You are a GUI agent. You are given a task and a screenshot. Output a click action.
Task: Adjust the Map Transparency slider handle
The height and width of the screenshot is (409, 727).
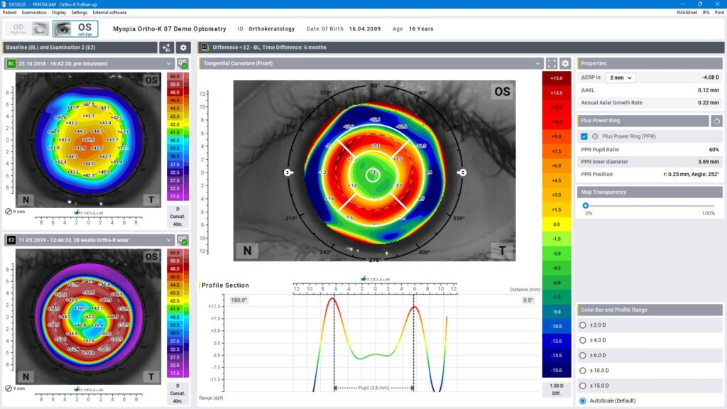586,205
